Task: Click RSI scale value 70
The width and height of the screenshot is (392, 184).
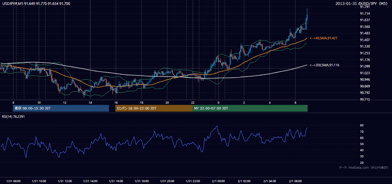Action: click(x=362, y=132)
